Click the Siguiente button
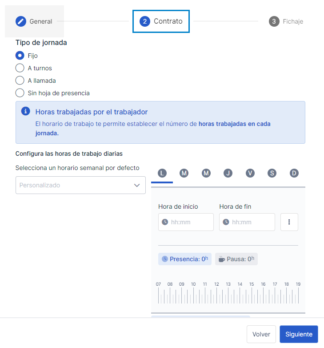 (299, 334)
